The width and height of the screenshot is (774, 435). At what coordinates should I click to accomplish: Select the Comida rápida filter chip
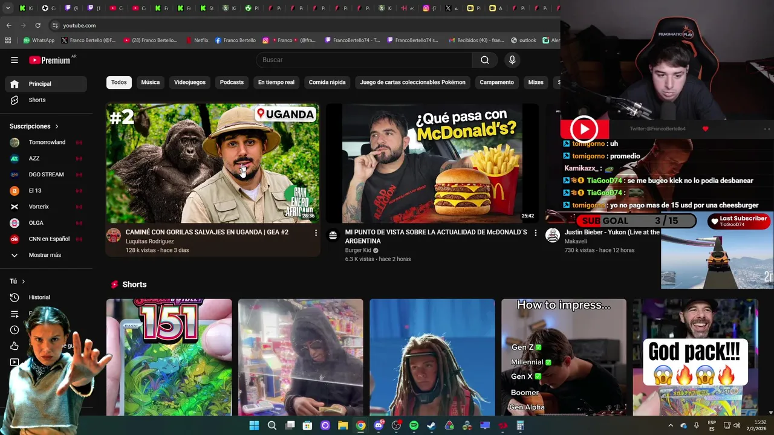coord(327,82)
